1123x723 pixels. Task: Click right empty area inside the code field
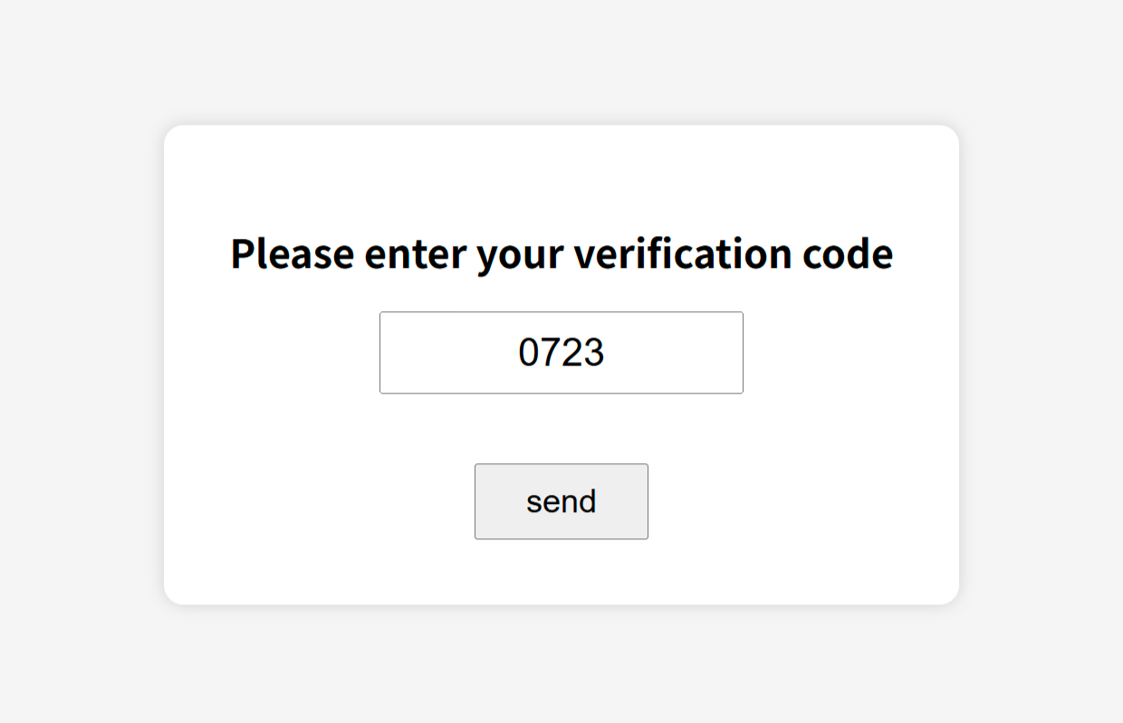tap(688, 353)
